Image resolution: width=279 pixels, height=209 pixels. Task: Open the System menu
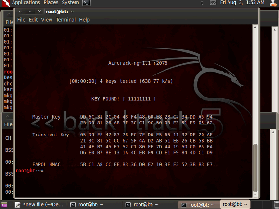(70, 3)
